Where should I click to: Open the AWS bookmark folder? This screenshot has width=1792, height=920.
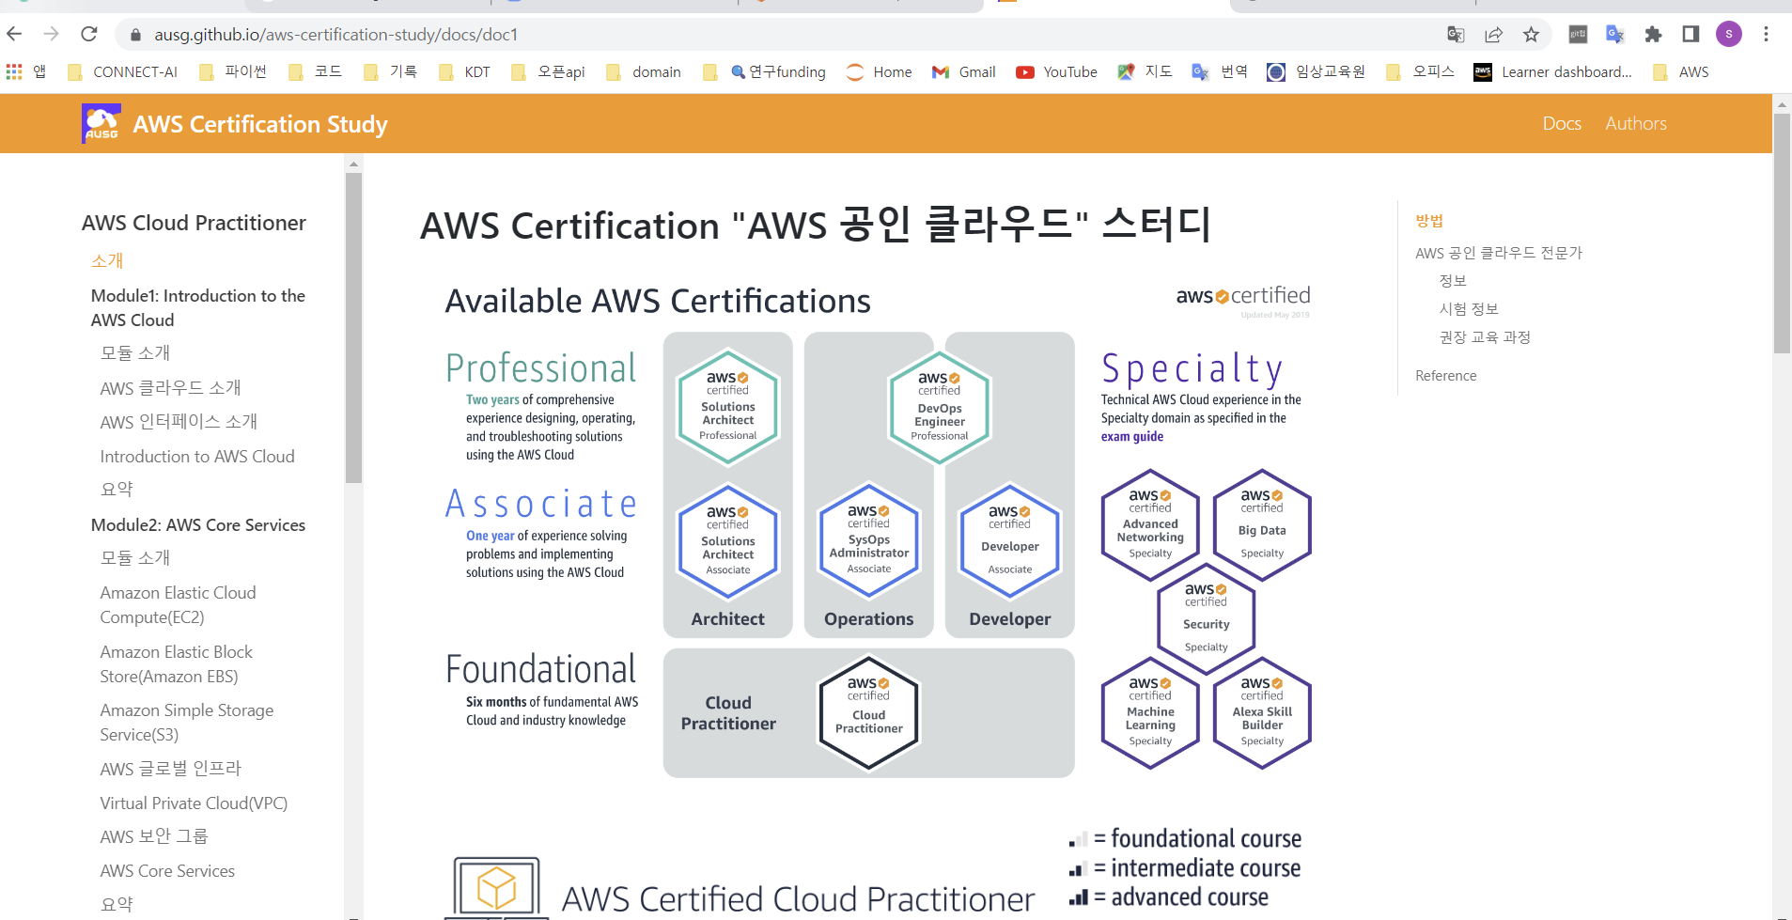[x=1680, y=71]
